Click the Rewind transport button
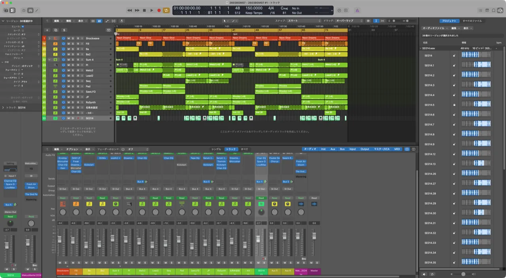The image size is (506, 278). click(130, 10)
